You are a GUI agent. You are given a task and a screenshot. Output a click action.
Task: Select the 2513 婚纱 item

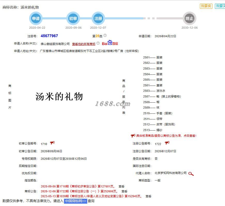pos(153,130)
